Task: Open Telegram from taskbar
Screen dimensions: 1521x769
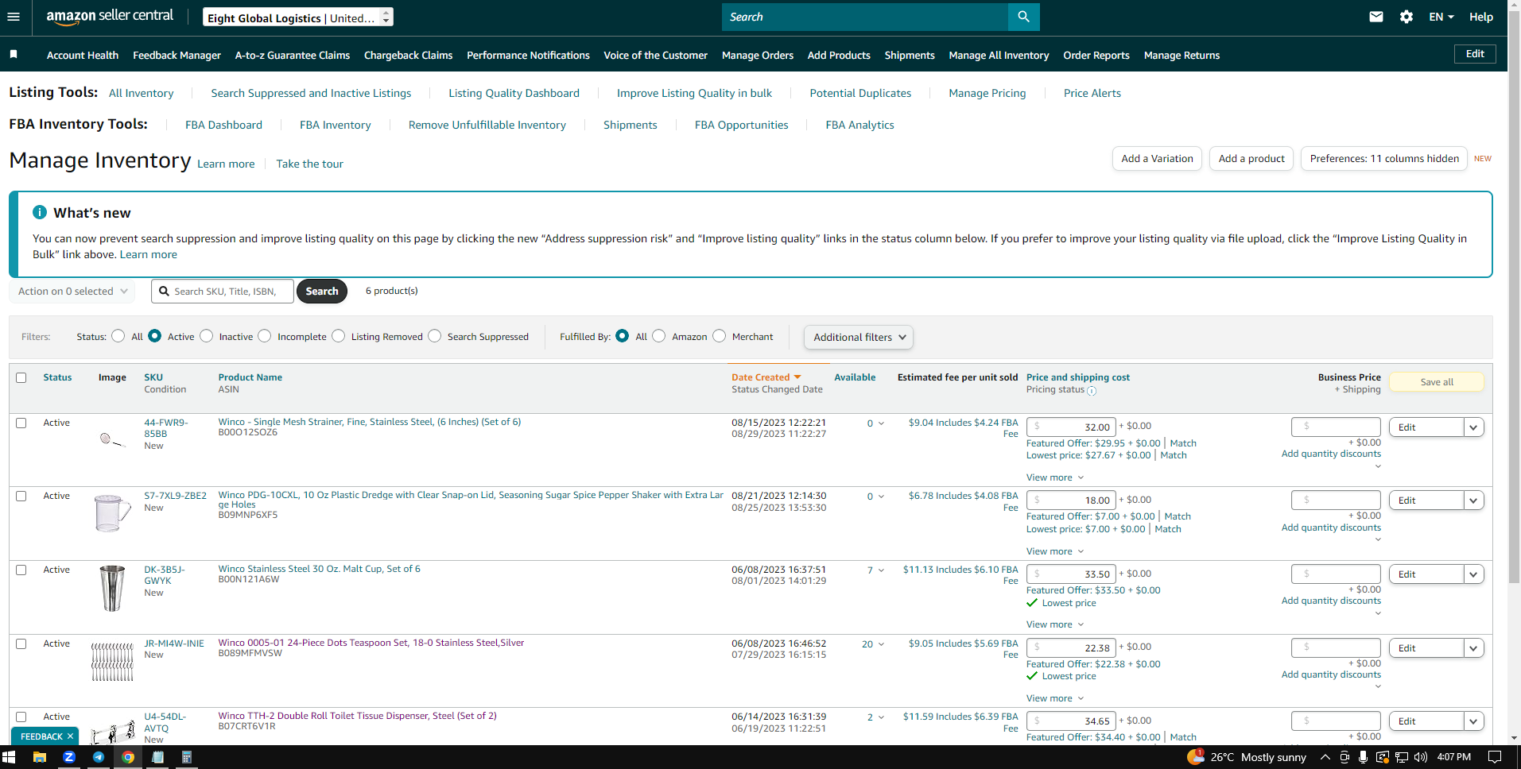Action: (x=99, y=757)
